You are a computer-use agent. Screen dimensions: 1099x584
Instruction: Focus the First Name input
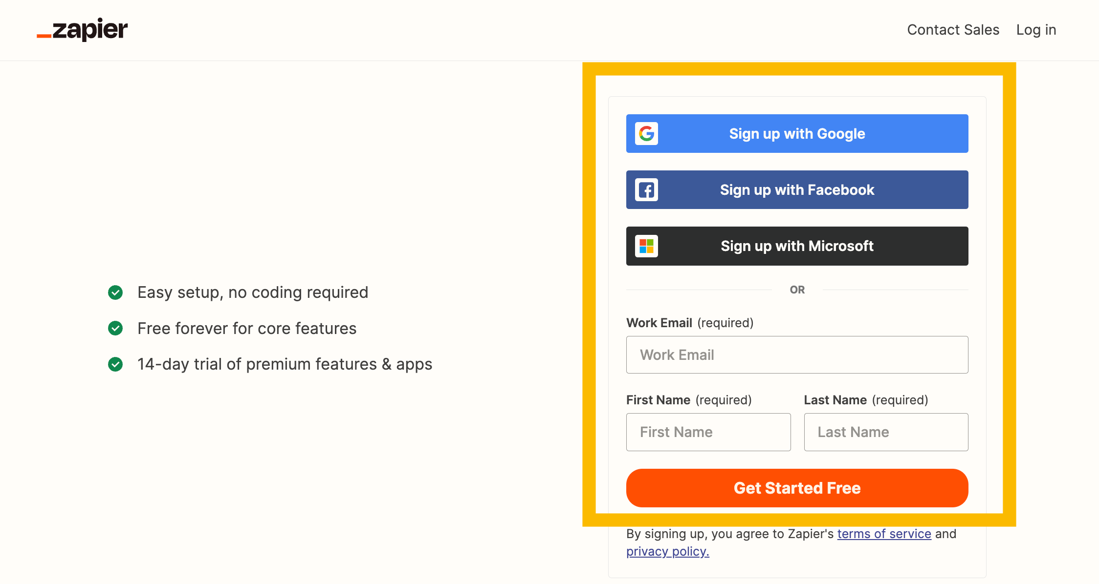708,432
